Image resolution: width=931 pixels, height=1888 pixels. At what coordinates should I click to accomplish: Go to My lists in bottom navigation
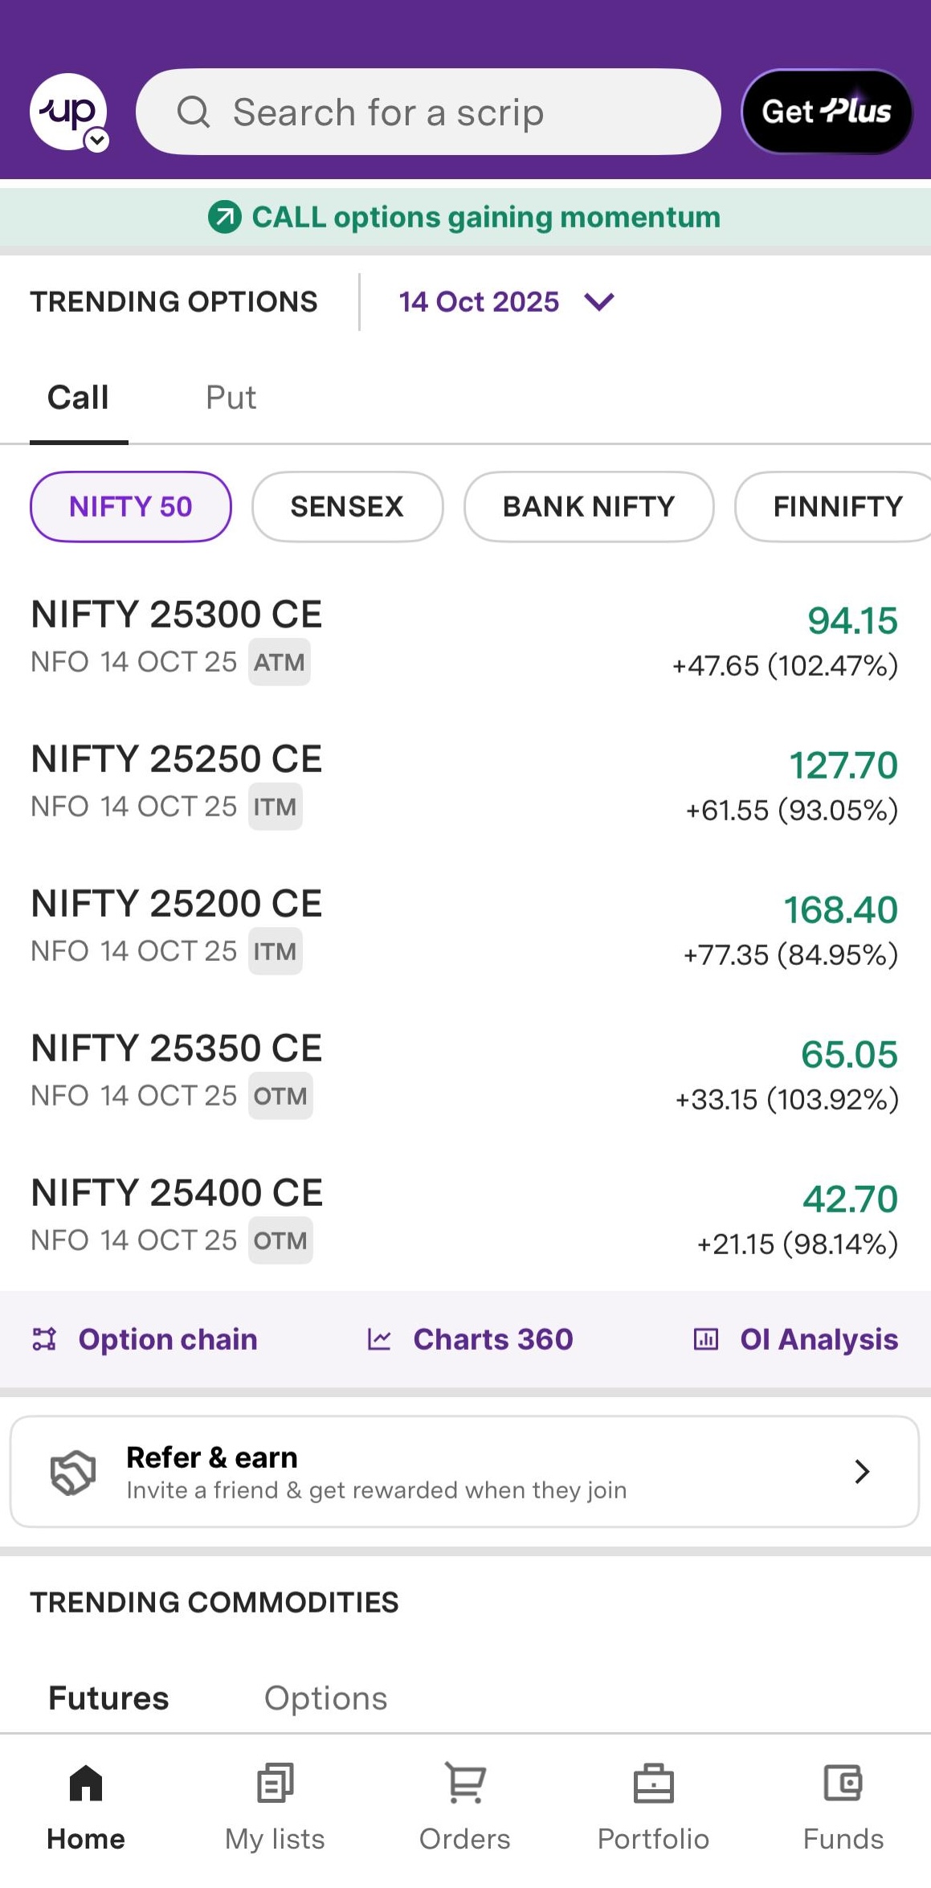[x=275, y=1804]
